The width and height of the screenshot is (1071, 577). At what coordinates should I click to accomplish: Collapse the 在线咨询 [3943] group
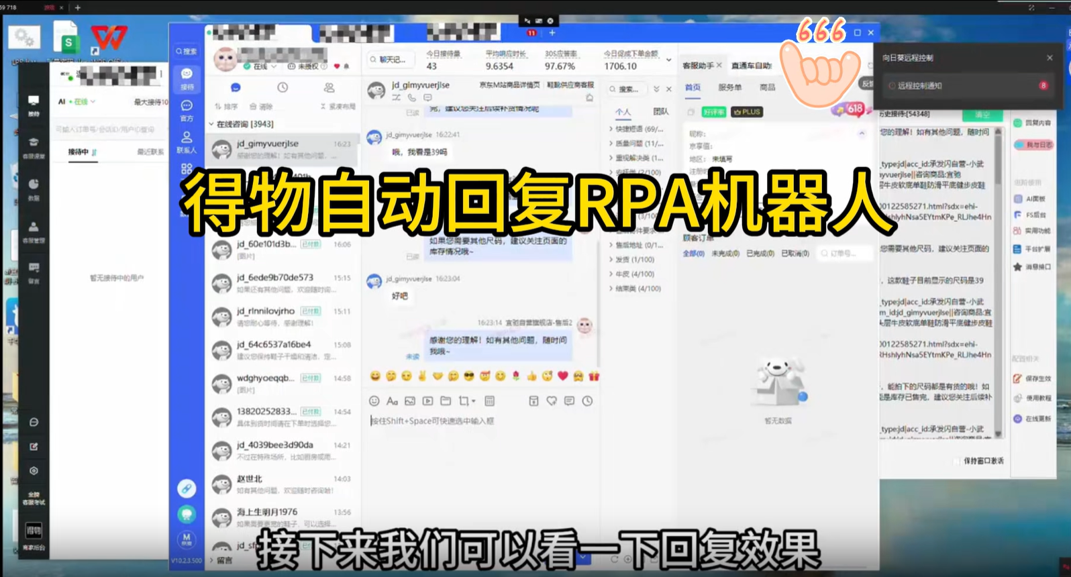tap(211, 124)
